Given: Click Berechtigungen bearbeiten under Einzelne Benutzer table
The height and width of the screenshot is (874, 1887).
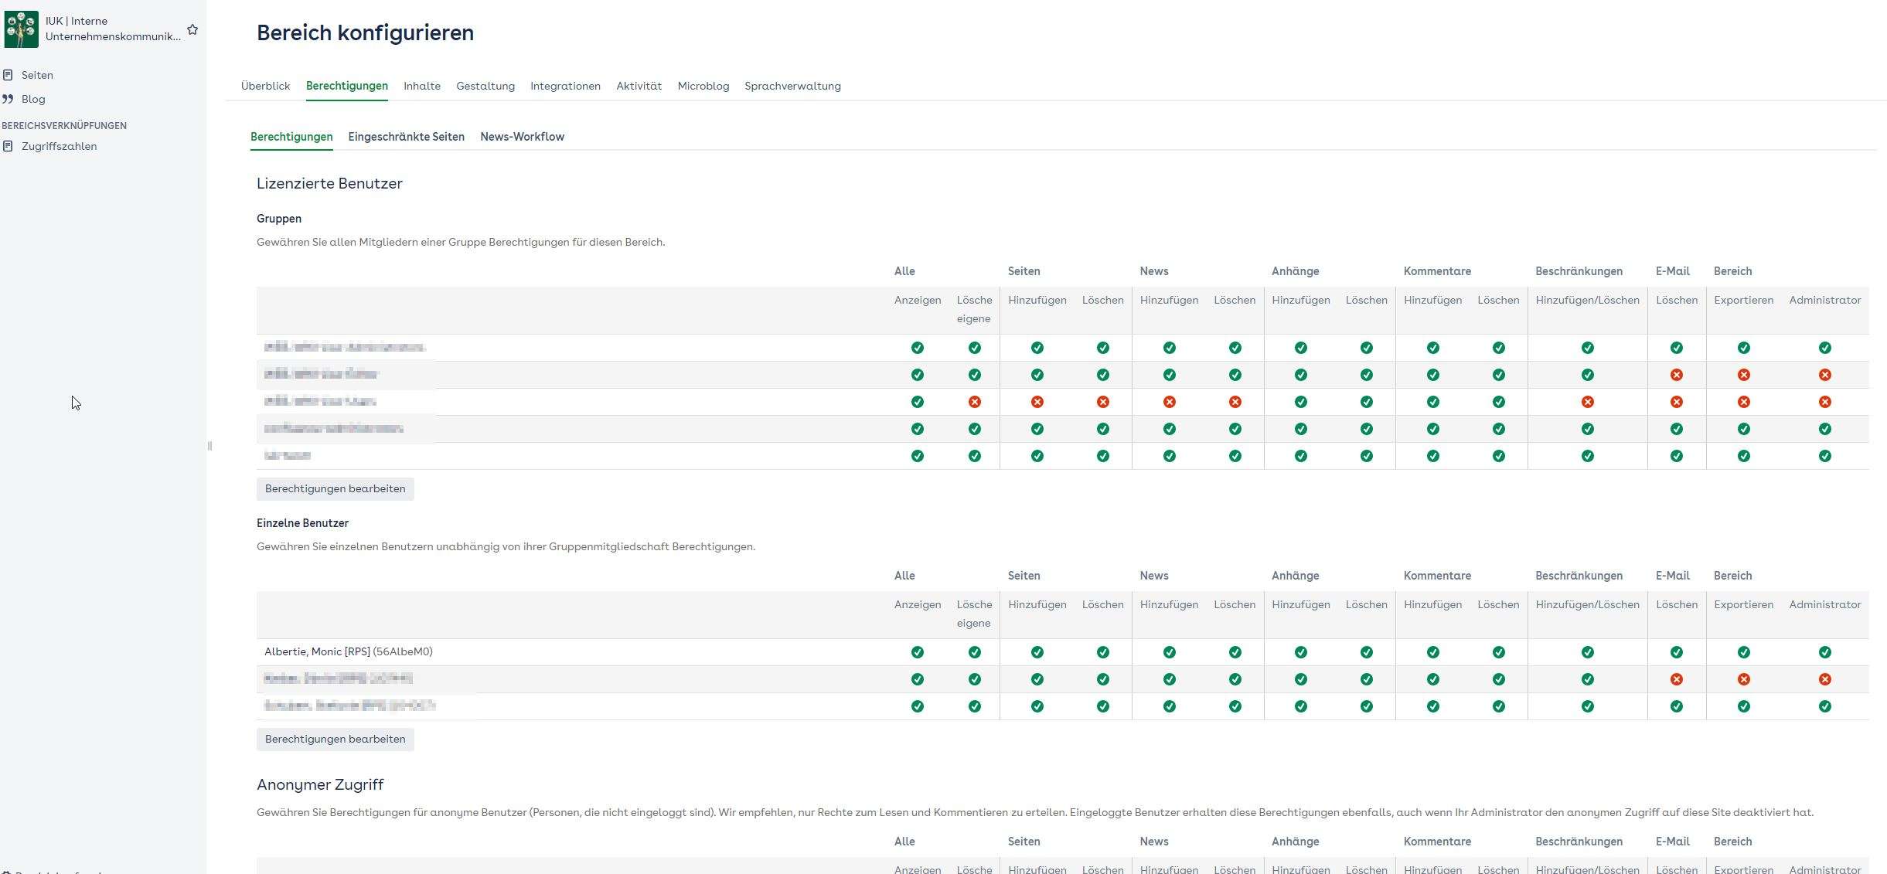Looking at the screenshot, I should [x=336, y=740].
